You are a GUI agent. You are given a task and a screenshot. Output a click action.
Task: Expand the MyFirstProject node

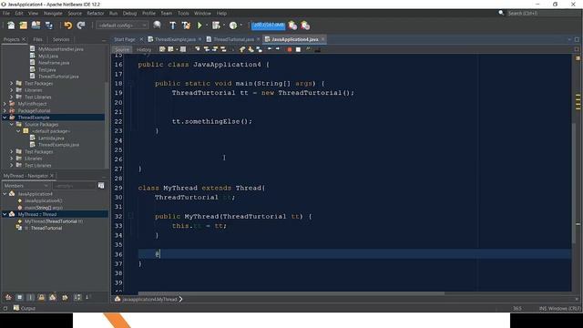coord(5,104)
